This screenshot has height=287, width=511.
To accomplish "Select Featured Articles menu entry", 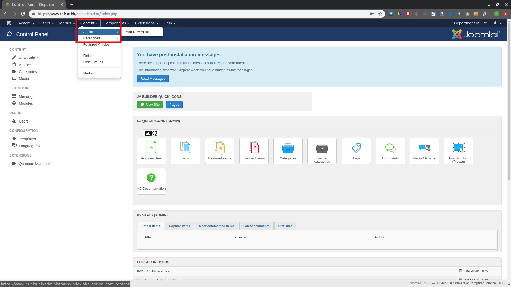I will pyautogui.click(x=96, y=44).
